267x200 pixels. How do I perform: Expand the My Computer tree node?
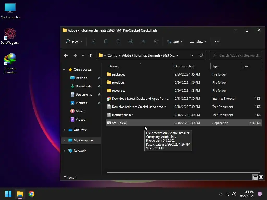pos(64,140)
